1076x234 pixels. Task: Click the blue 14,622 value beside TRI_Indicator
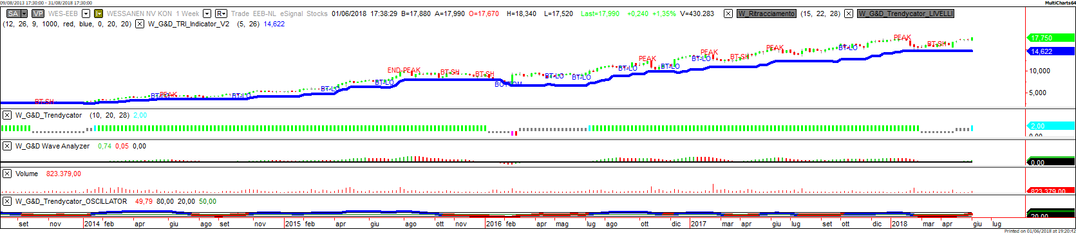tap(274, 24)
